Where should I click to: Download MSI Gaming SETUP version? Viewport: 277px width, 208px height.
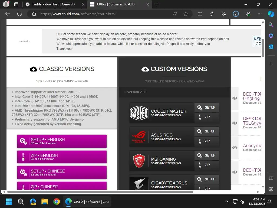(206, 155)
